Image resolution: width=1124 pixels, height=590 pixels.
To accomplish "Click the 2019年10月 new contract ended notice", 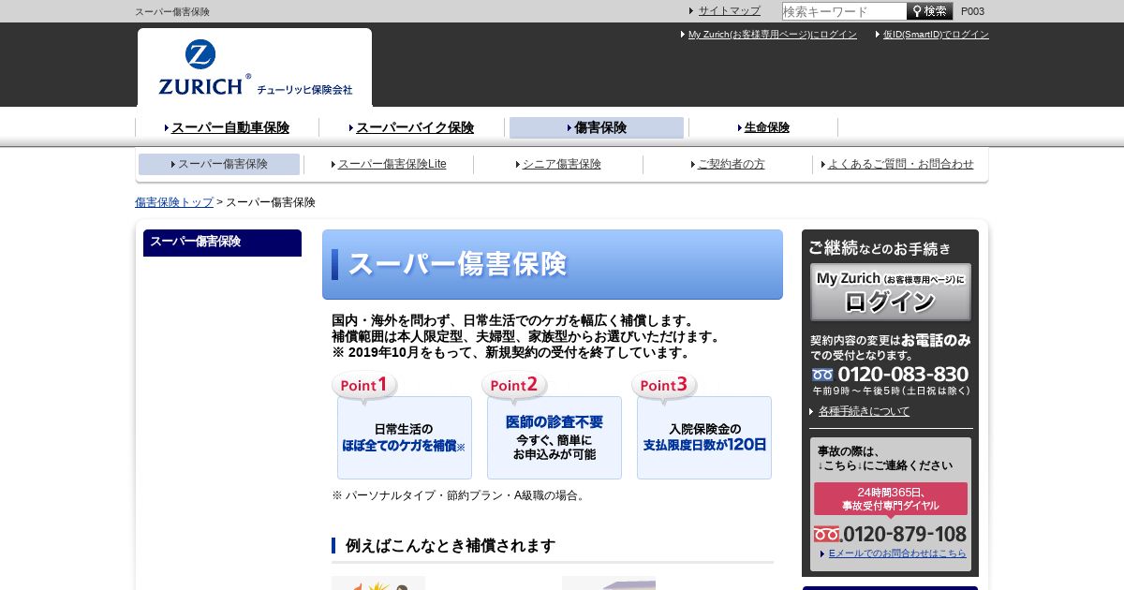I will [511, 353].
